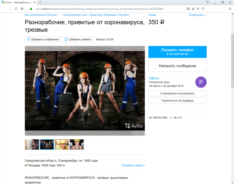
Task: Expand the map via Показать карту
Action: (x=133, y=165)
